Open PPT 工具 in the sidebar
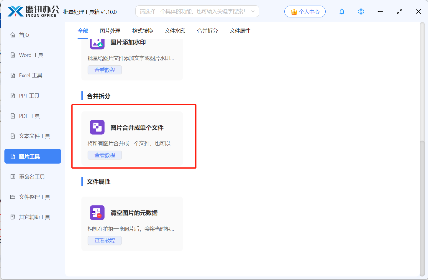 click(x=33, y=95)
